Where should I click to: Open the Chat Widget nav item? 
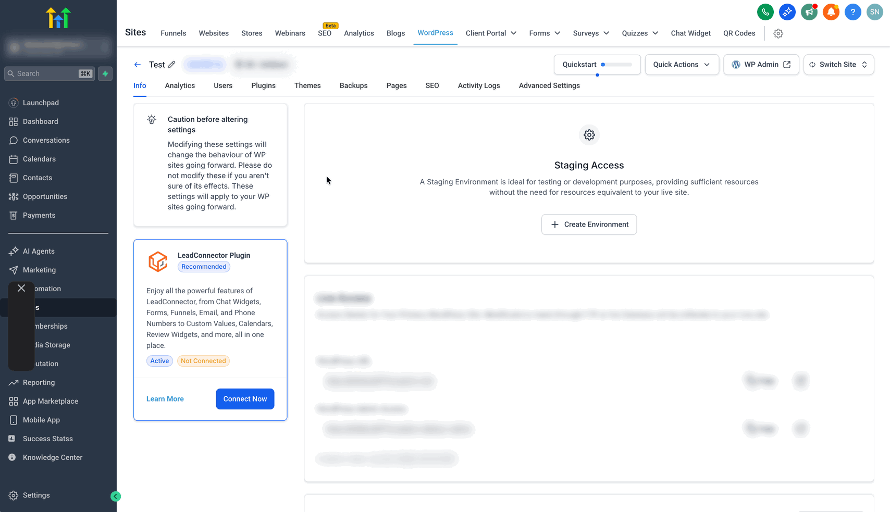690,33
